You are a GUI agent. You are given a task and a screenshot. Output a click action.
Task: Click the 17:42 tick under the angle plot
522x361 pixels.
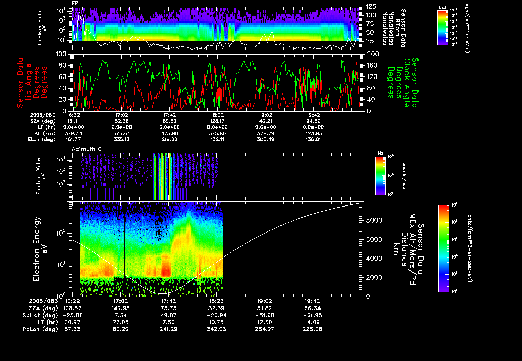coord(169,115)
